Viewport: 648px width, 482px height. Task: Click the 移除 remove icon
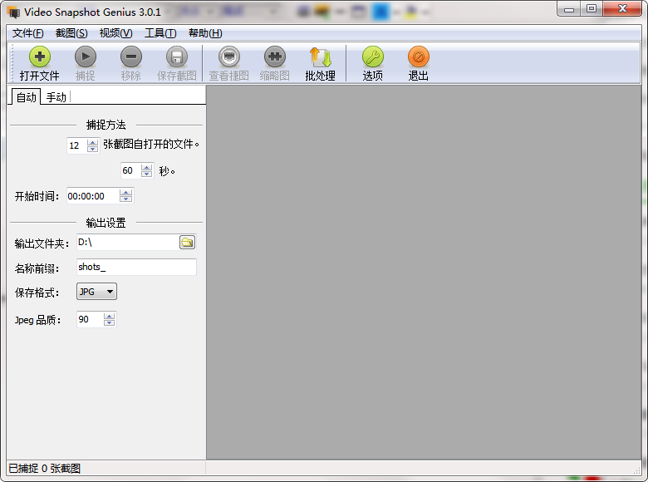coord(131,57)
